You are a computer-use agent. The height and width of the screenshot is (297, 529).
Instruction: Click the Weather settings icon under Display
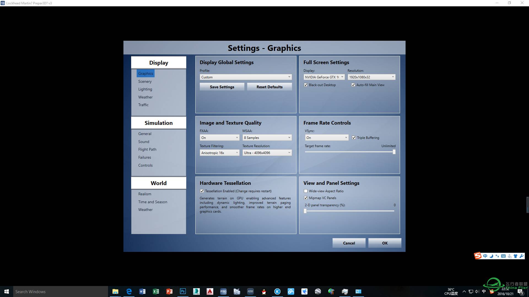145,97
